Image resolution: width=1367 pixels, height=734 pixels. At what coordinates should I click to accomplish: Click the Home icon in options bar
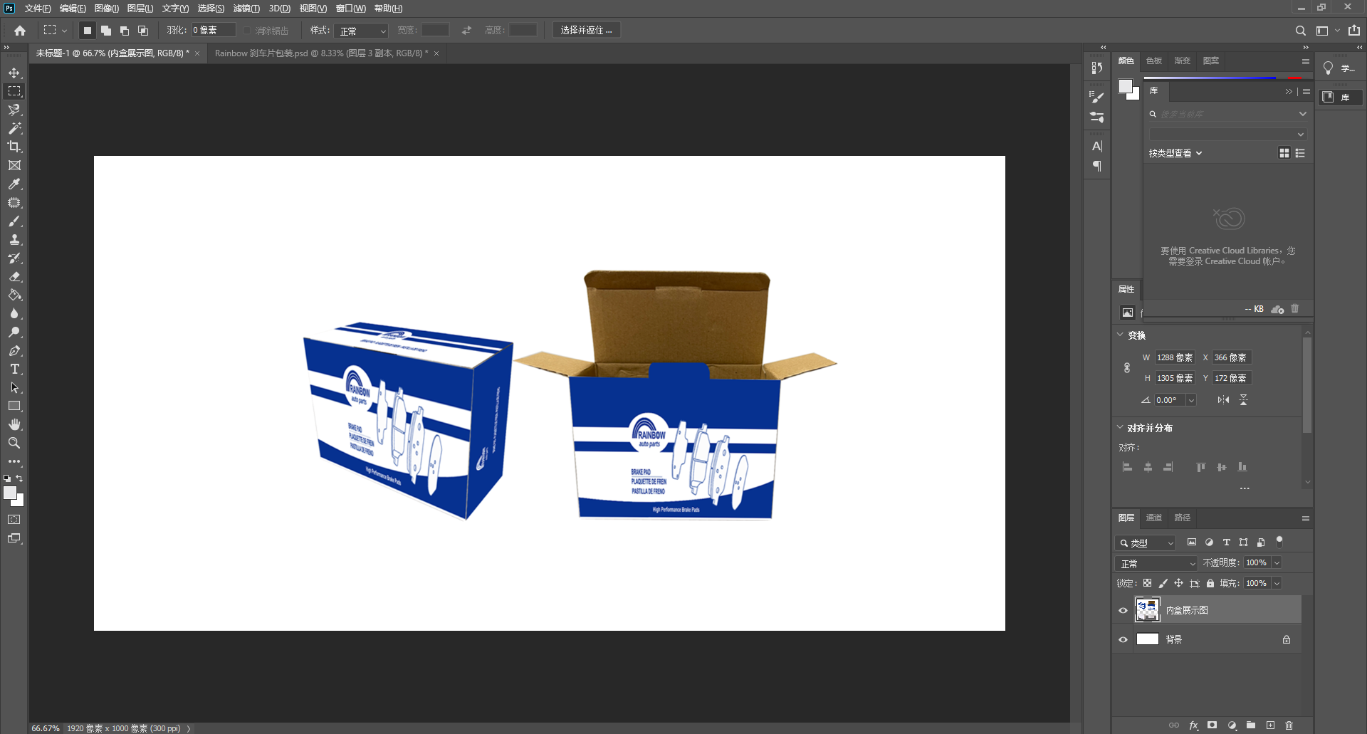tap(20, 31)
